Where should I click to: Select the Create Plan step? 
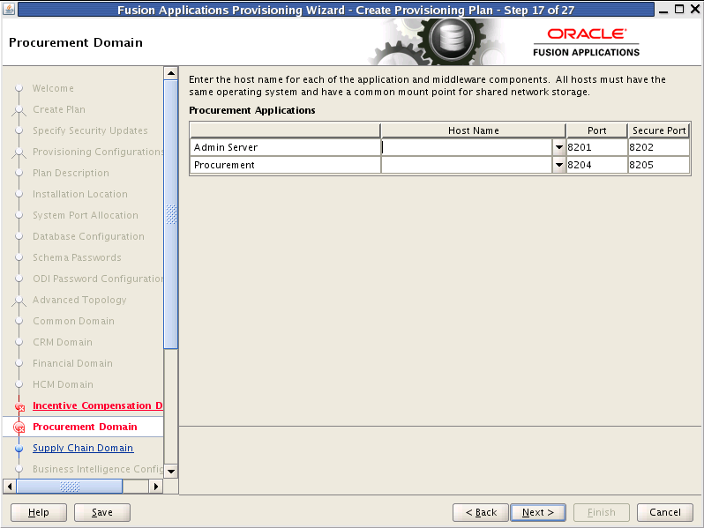click(x=59, y=109)
